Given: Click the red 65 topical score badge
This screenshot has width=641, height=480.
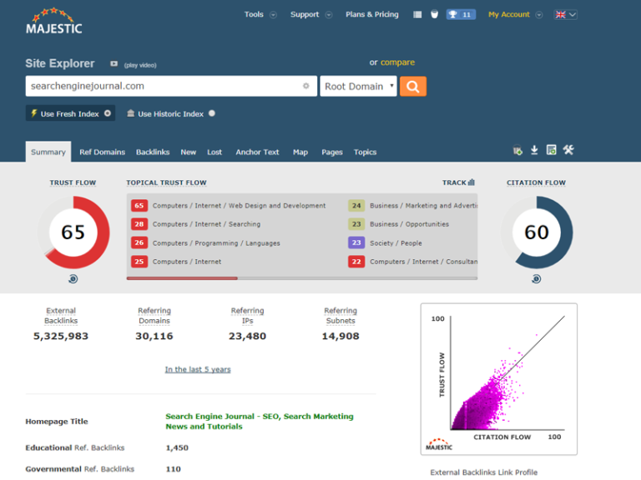Looking at the screenshot, I should click(x=139, y=205).
